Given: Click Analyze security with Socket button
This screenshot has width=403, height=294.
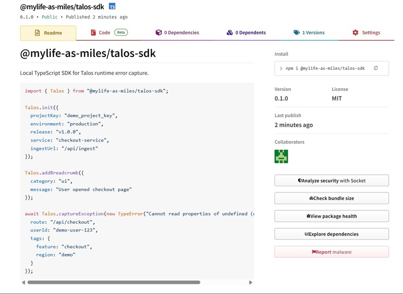Looking at the screenshot, I should (x=332, y=181).
